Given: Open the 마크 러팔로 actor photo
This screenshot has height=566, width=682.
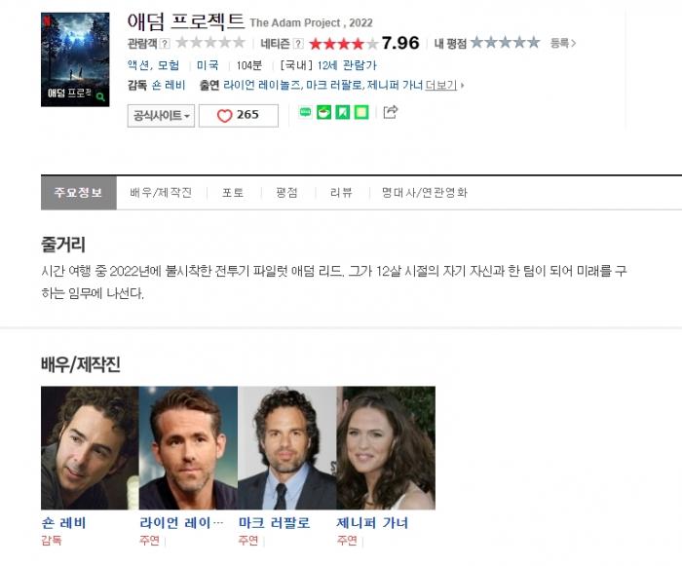Looking at the screenshot, I should pos(287,448).
